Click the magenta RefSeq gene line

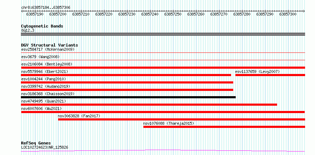[x=163, y=151]
